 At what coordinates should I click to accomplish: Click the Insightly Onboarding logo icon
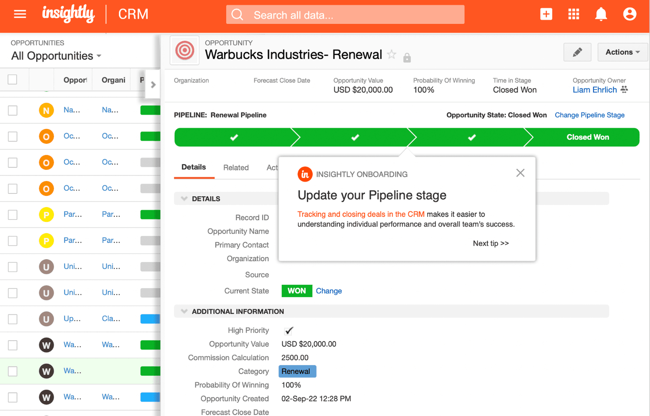point(305,174)
